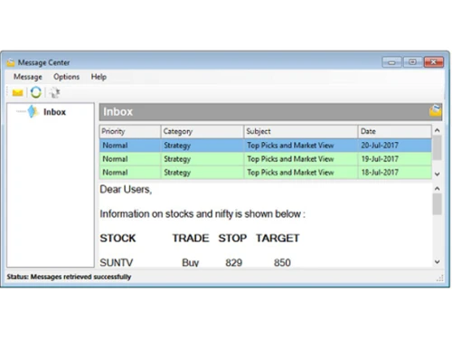
Task: Close the Message Center window
Action: click(x=434, y=62)
